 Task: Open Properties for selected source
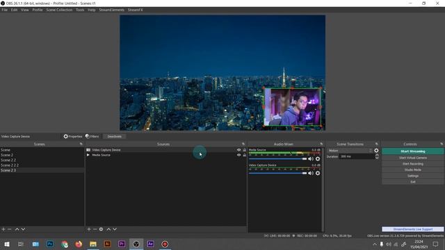click(72, 136)
